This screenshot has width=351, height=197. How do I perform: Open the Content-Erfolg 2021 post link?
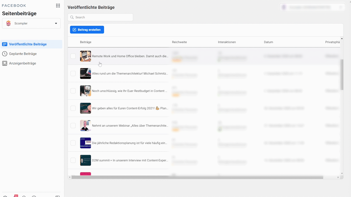(x=130, y=108)
